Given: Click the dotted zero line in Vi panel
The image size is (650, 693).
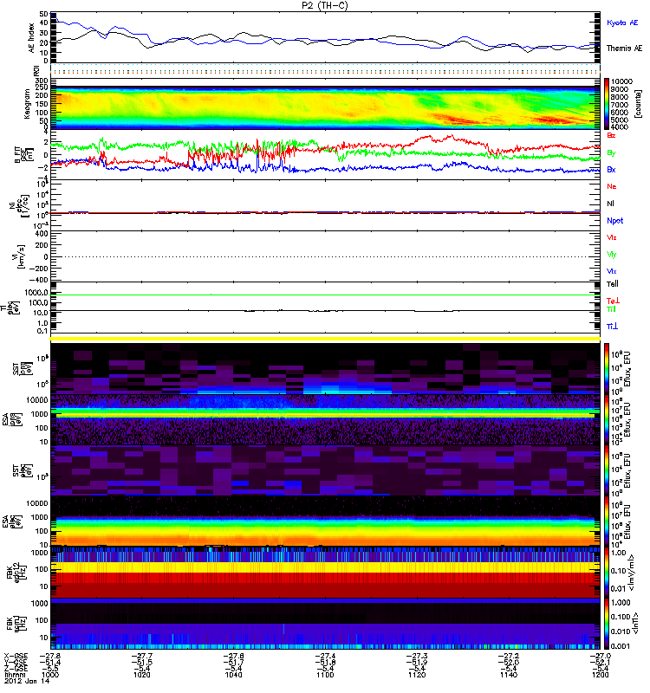Looking at the screenshot, I should coord(325,256).
